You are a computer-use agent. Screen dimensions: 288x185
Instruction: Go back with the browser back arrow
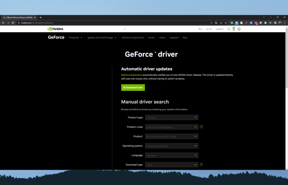pos(3,23)
